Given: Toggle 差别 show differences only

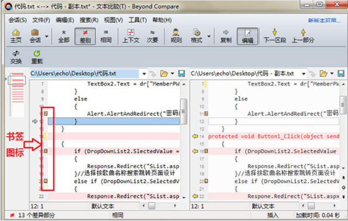Looking at the screenshot, I should pos(85,36).
